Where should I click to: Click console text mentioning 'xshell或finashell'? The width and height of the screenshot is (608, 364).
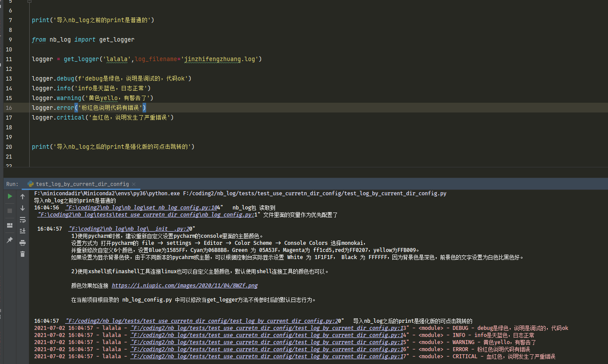point(200,271)
